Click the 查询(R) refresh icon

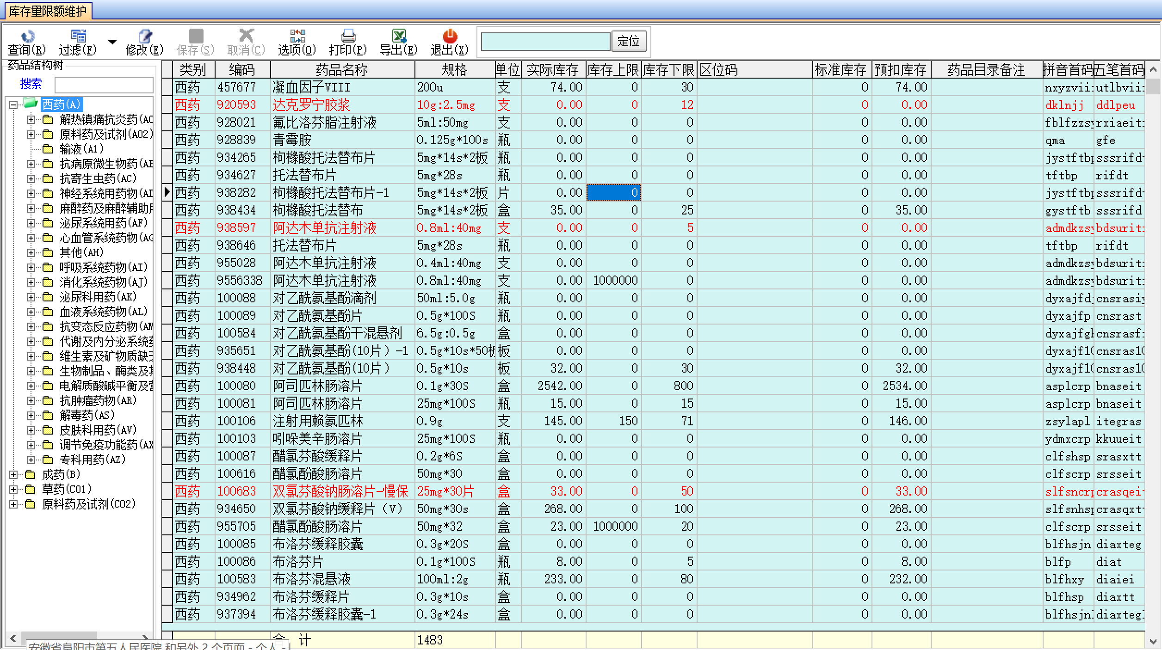tap(27, 36)
